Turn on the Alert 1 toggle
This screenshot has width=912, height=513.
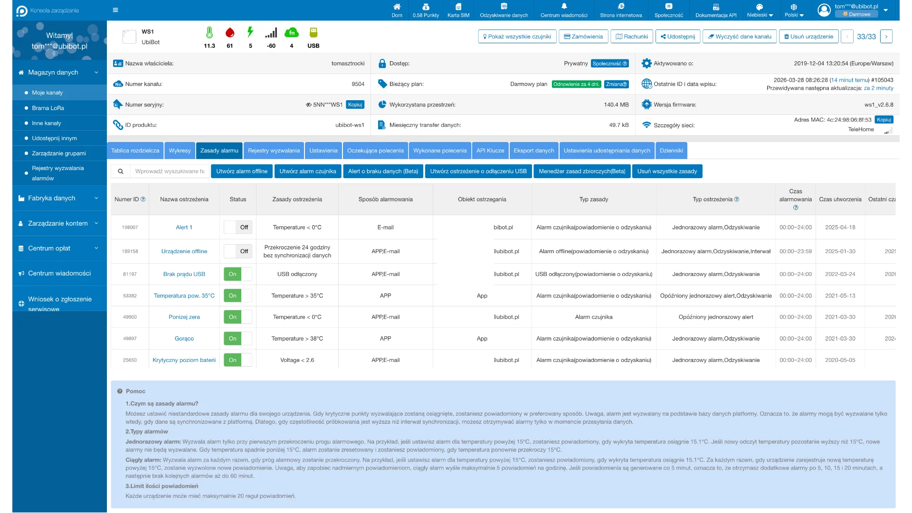click(x=238, y=228)
